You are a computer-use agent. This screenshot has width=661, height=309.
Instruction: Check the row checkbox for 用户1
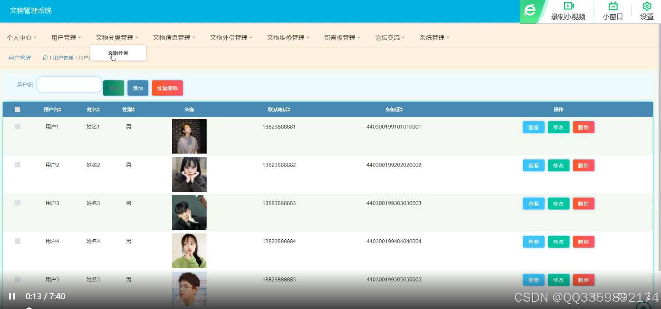pos(17,127)
